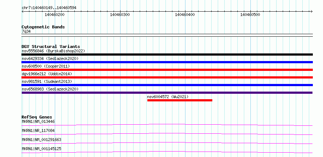Open variant nsv6004572 (Wu2021) label

pos(168,97)
